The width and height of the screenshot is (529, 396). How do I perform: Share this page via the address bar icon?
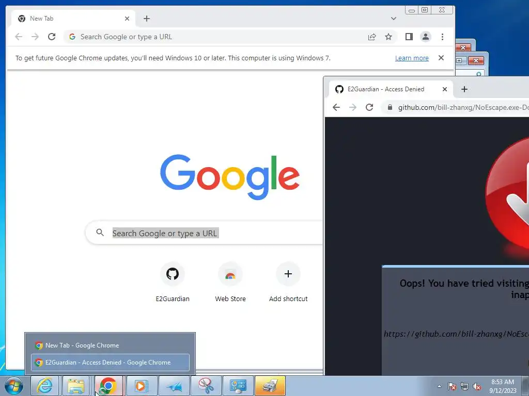coord(372,37)
